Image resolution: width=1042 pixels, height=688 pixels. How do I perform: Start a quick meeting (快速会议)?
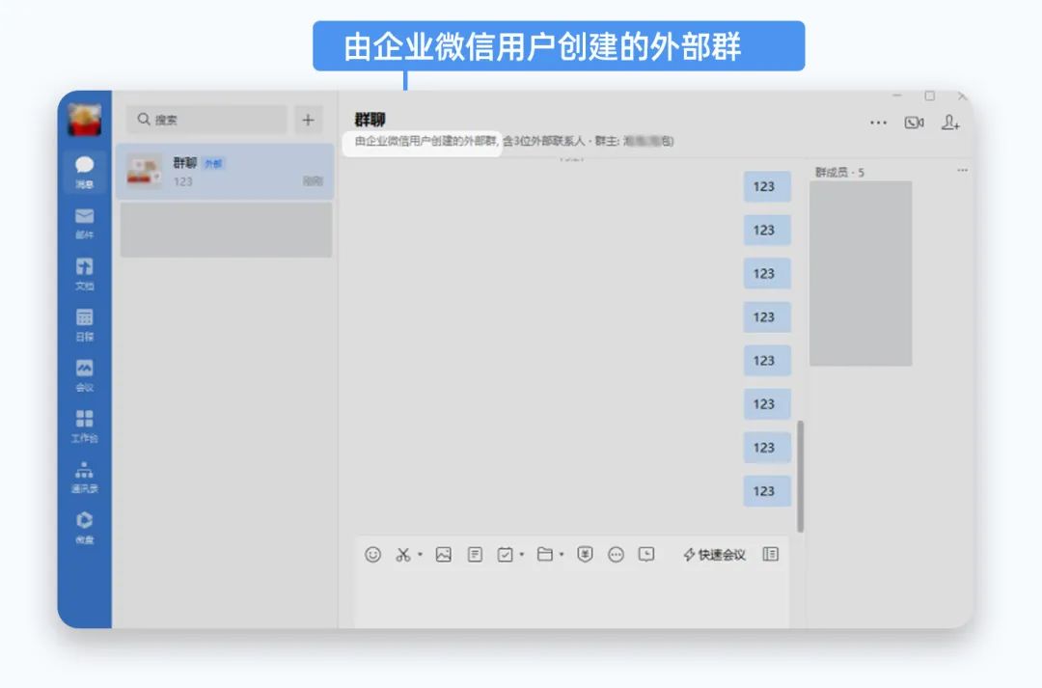click(x=714, y=555)
